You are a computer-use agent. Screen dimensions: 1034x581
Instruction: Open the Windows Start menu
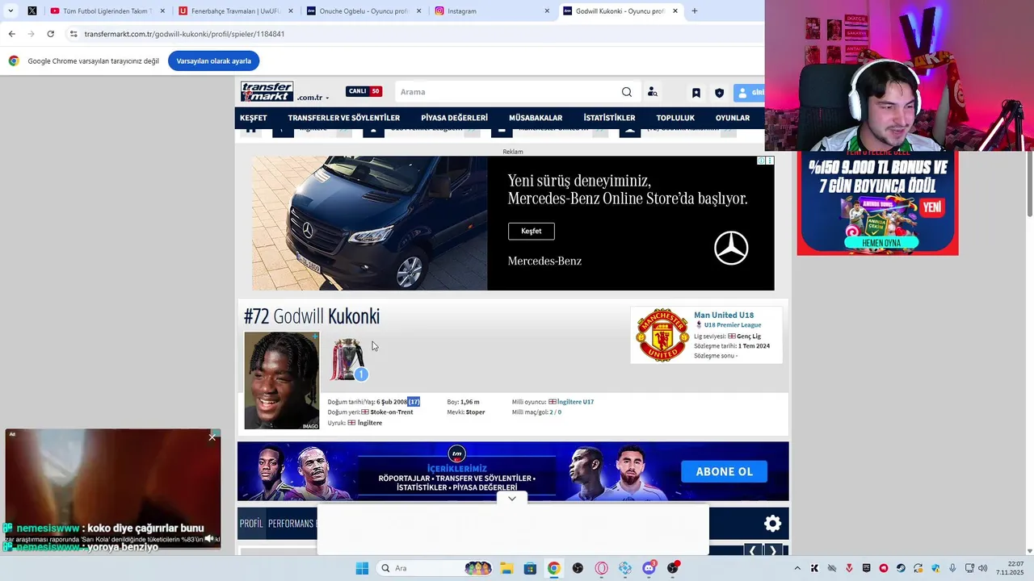pos(362,568)
